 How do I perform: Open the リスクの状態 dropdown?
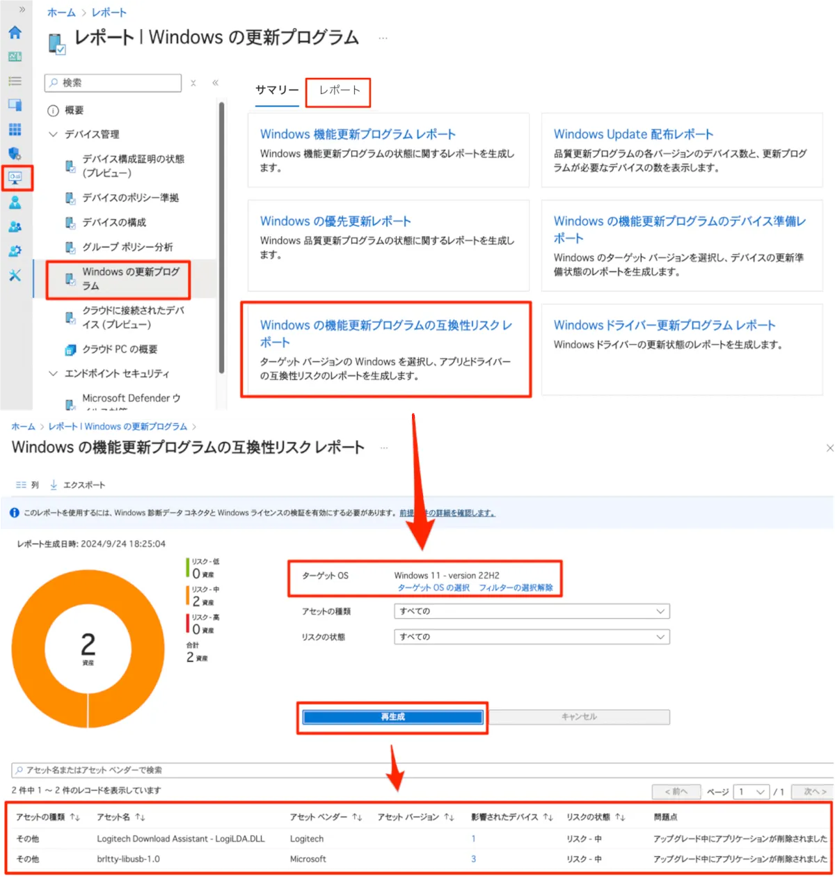coord(532,637)
